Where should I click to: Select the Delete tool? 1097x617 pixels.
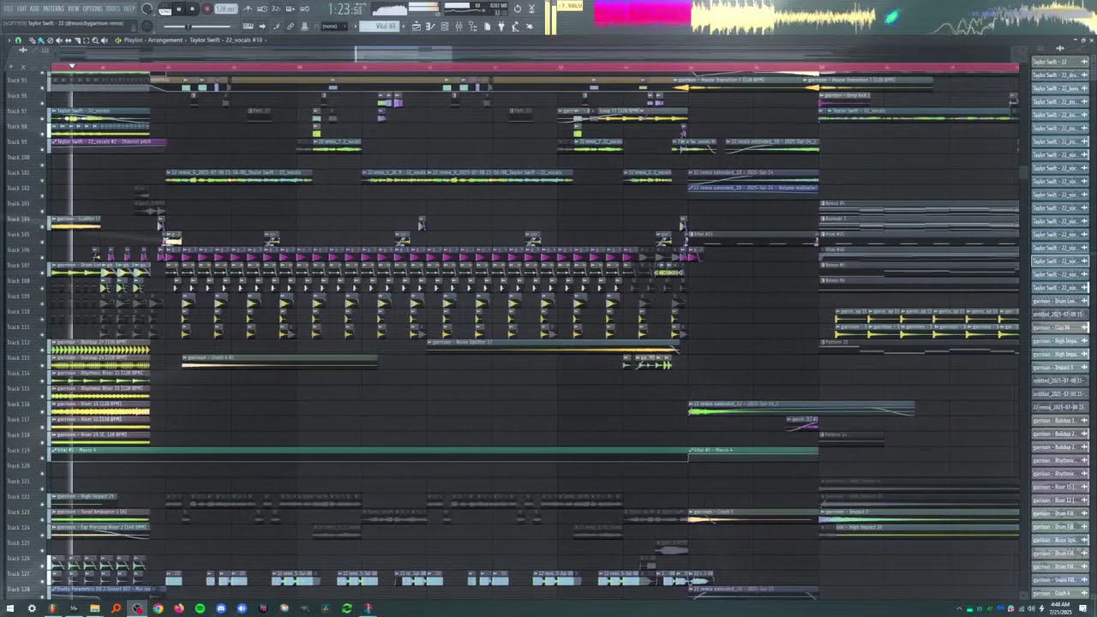(50, 40)
